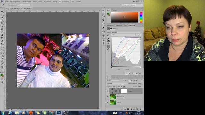The height and width of the screenshot is (115, 205).
Task: Open the layer blending mode dropdown
Action: [117, 83]
